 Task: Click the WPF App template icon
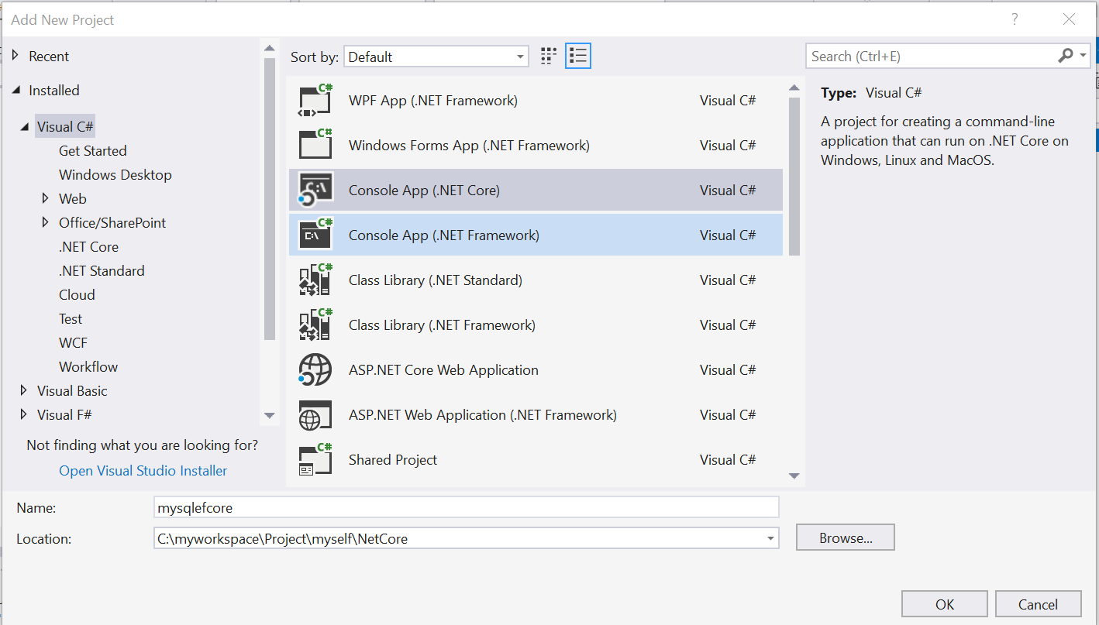[315, 101]
